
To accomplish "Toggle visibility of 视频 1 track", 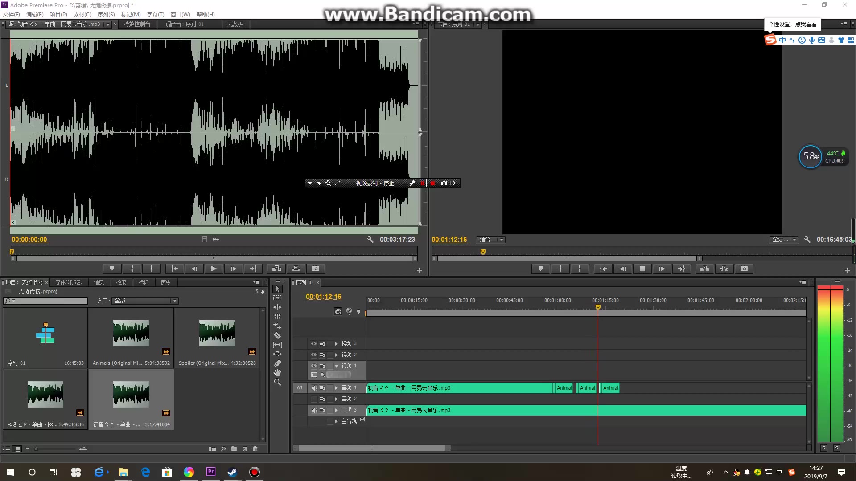I will pyautogui.click(x=313, y=365).
